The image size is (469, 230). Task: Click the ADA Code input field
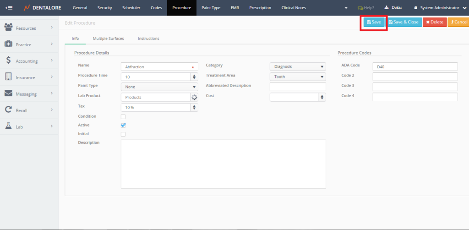click(415, 67)
